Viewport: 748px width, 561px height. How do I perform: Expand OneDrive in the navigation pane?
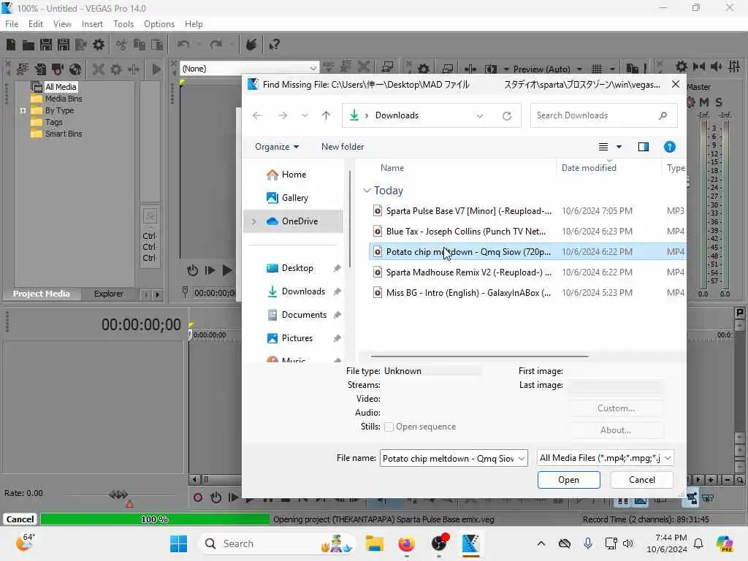click(254, 221)
